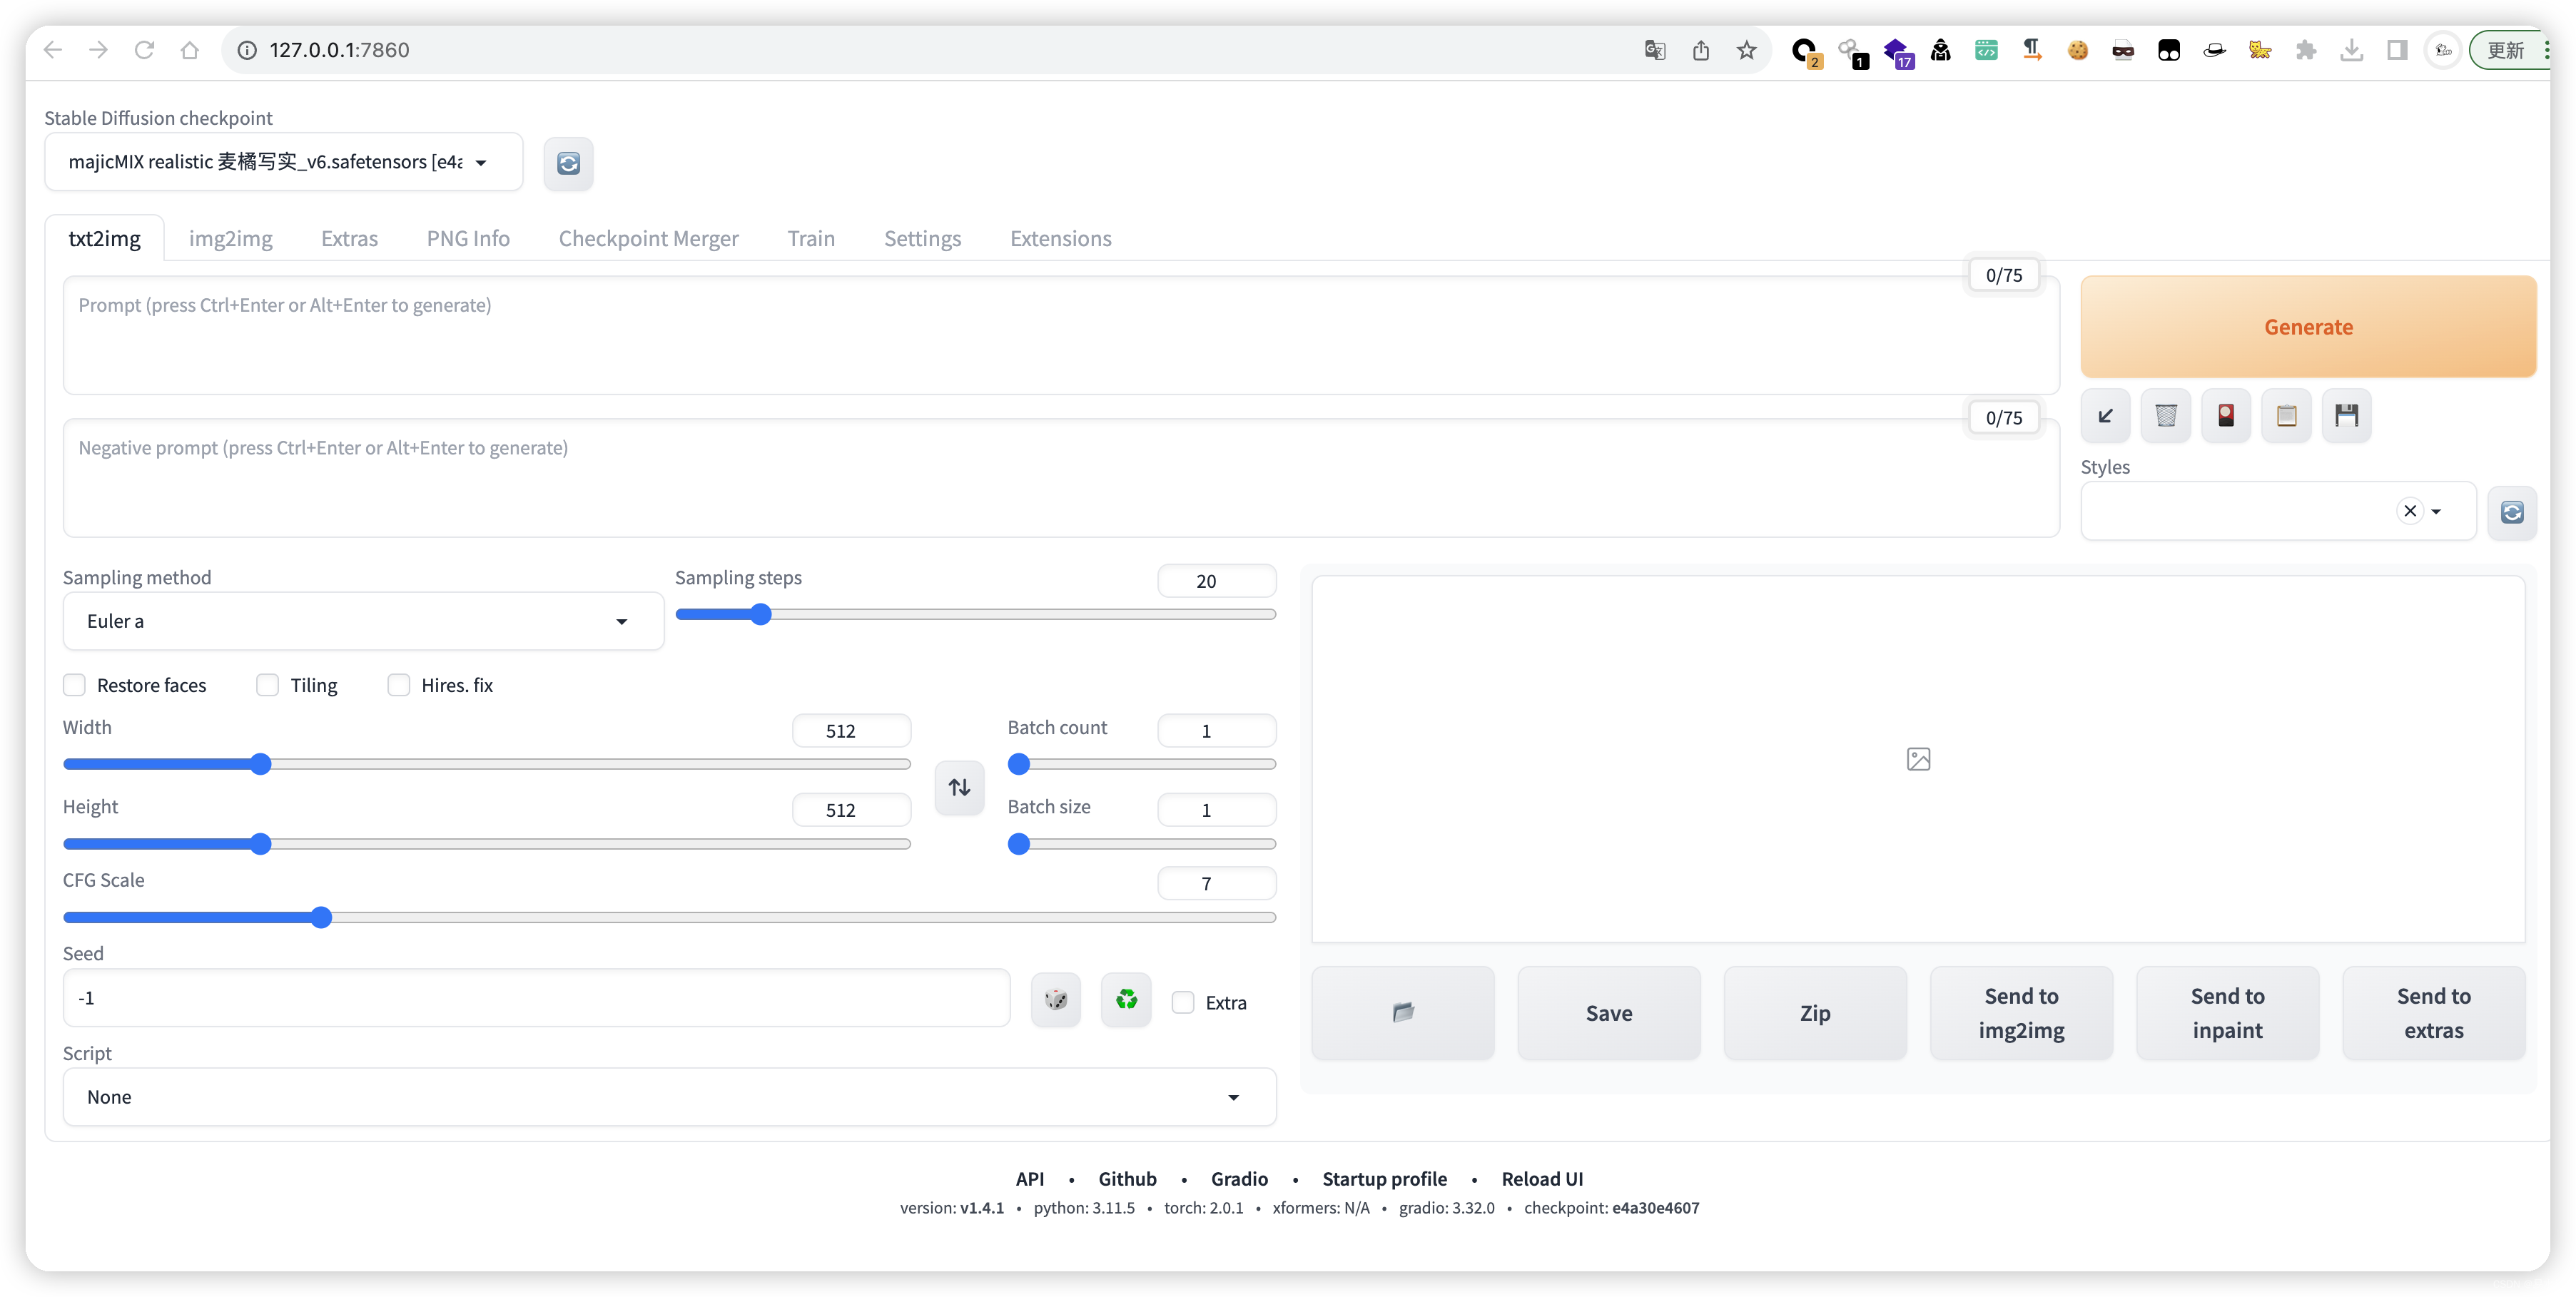Click the cookie extension icon

[2077, 50]
